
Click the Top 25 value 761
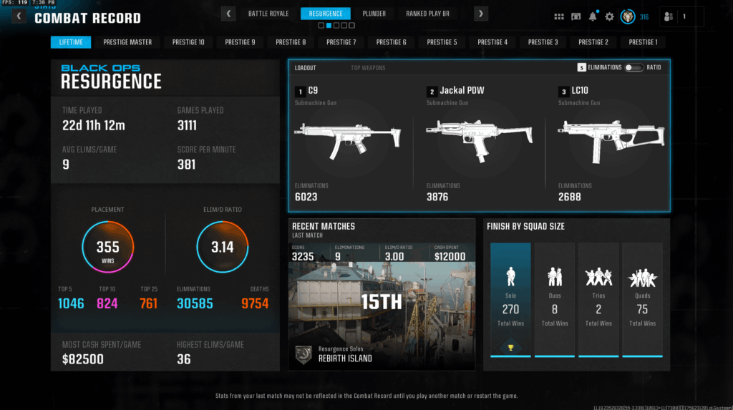pos(148,304)
